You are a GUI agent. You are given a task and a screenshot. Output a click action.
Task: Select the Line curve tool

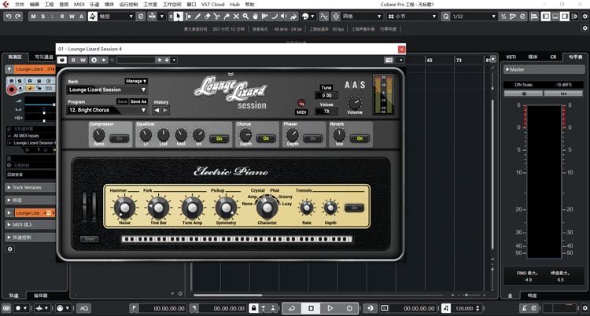(275, 17)
